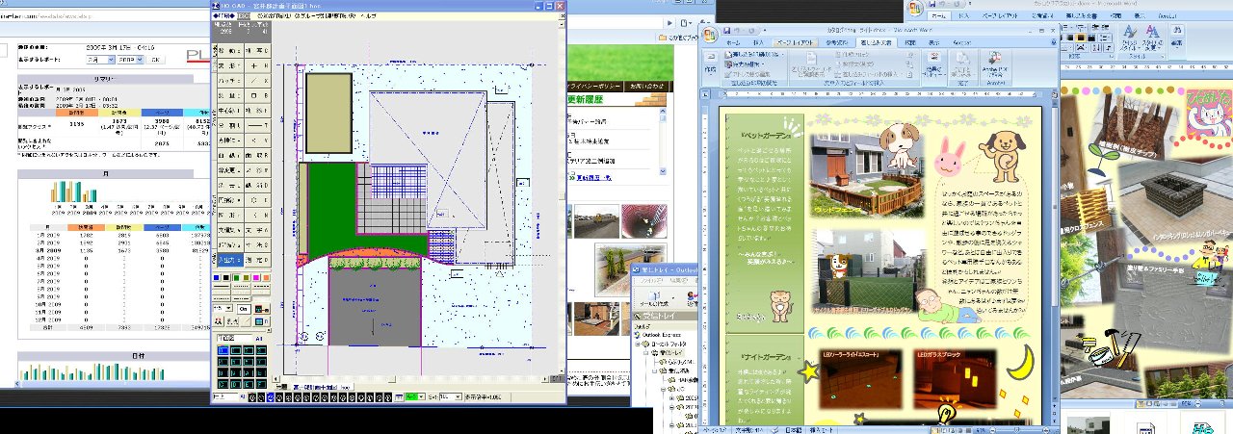The image size is (1233, 434).
Task: Click icon right of On button in CAD
Action: [261, 309]
